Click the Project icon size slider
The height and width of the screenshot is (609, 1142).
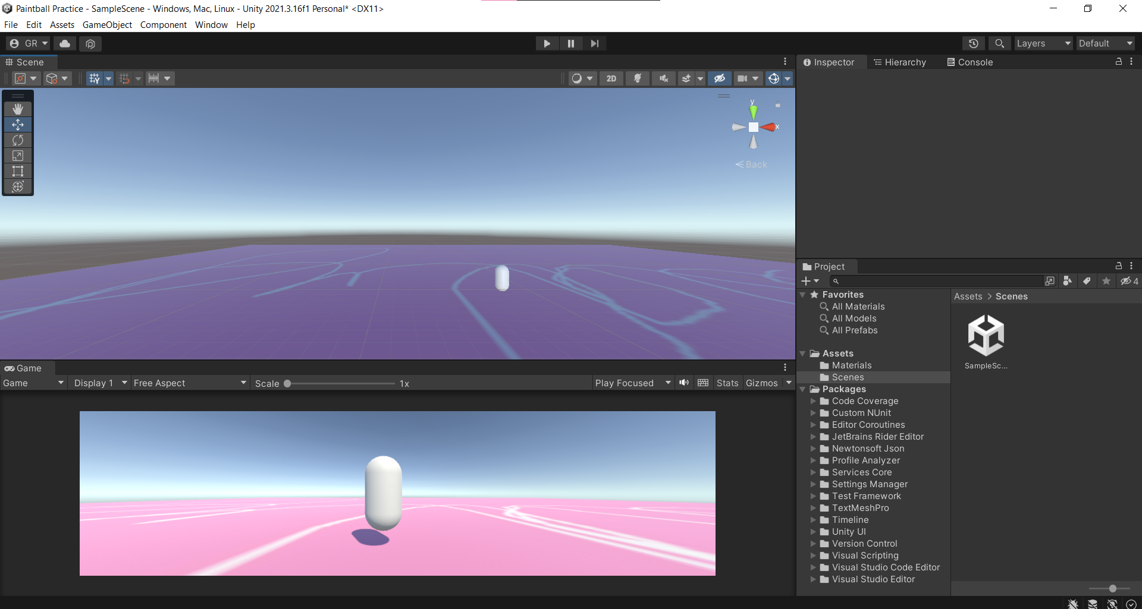click(1110, 588)
